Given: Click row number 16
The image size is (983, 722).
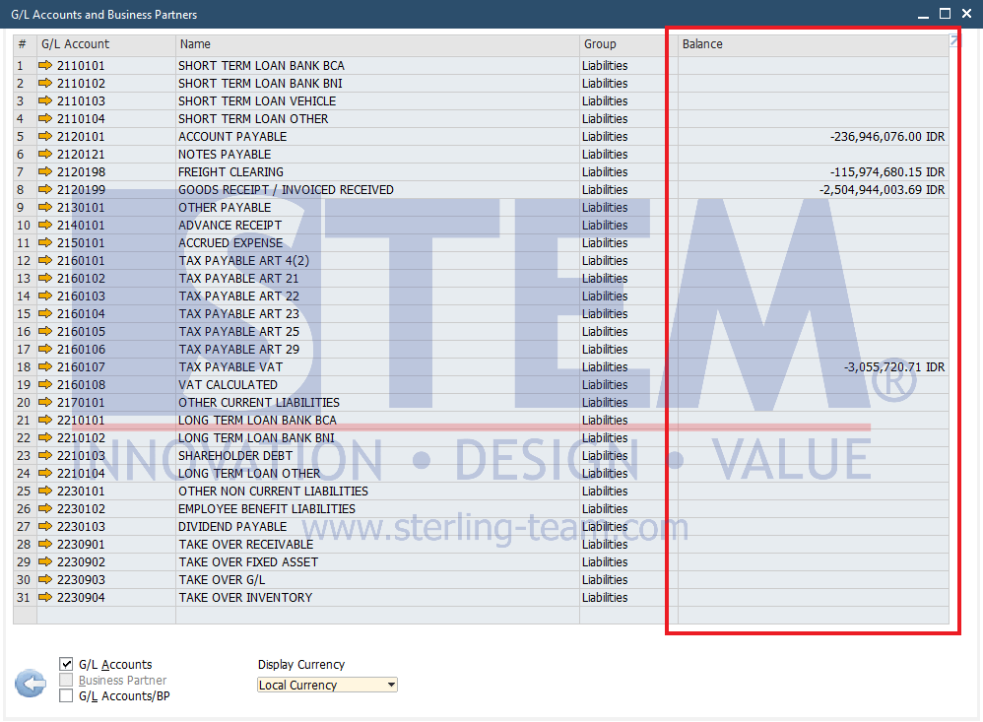Looking at the screenshot, I should [x=24, y=331].
